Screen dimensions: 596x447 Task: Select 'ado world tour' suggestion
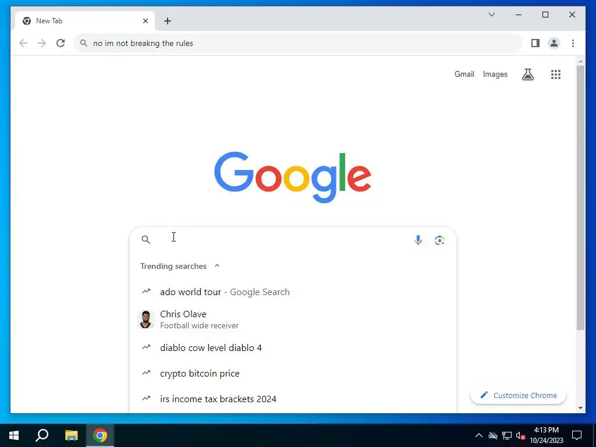(x=293, y=292)
